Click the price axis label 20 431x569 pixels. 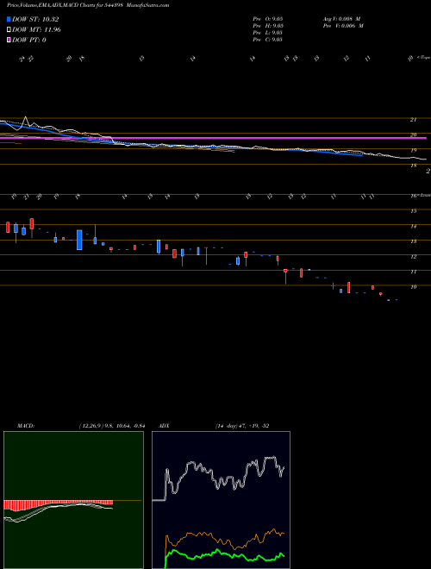pyautogui.click(x=413, y=135)
